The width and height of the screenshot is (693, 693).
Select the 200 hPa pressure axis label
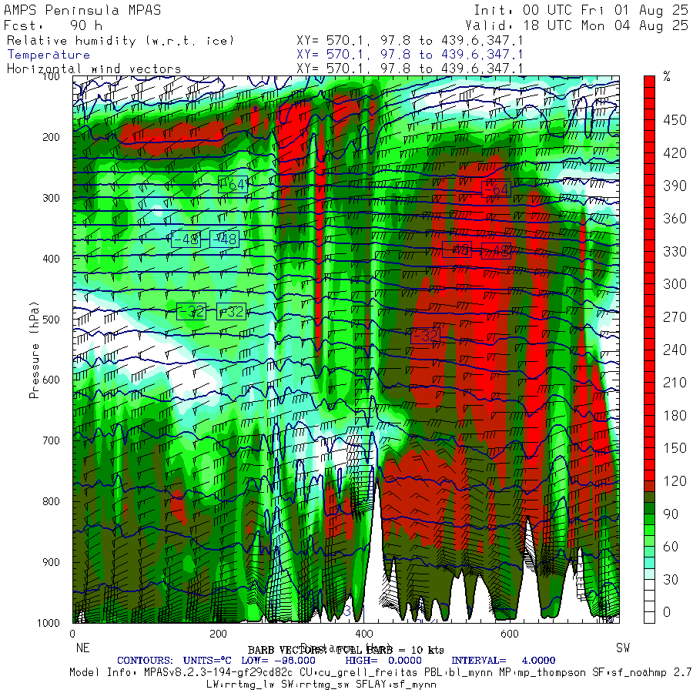coord(52,137)
